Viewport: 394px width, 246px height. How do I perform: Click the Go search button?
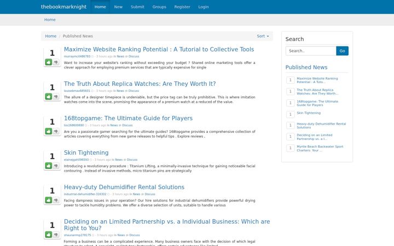click(342, 51)
